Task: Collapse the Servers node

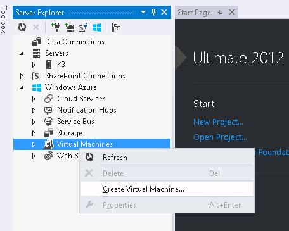Action: coord(22,53)
